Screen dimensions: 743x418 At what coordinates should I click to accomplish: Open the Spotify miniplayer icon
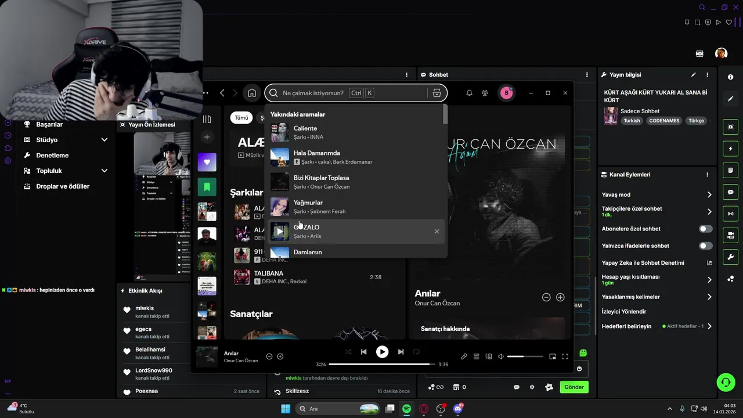click(553, 356)
